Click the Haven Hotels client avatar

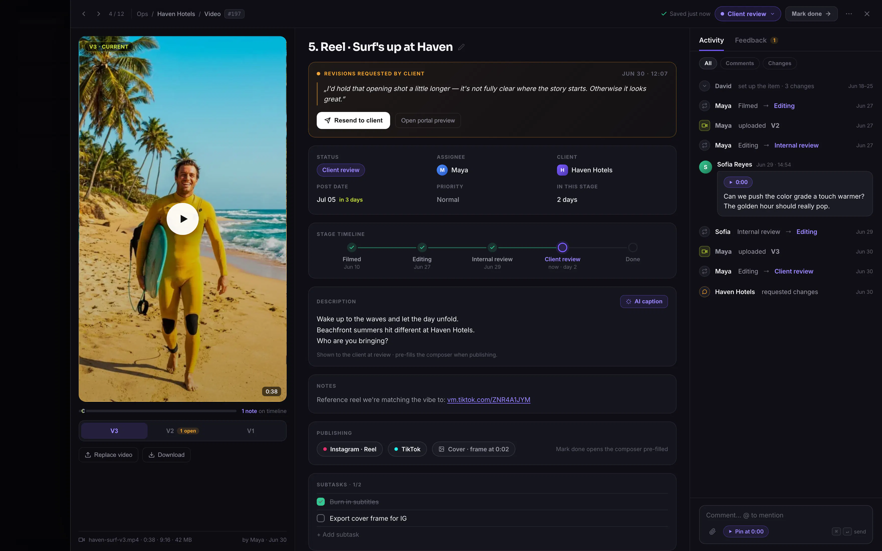coord(562,170)
